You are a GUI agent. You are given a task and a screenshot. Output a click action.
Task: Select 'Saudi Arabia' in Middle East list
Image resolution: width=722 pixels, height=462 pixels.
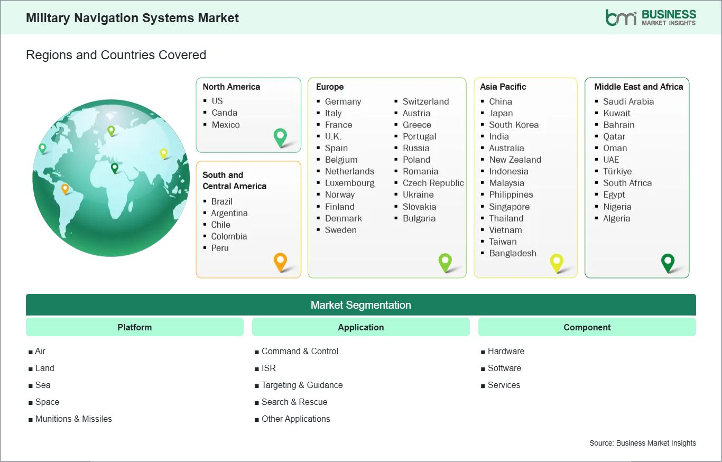[x=628, y=101]
